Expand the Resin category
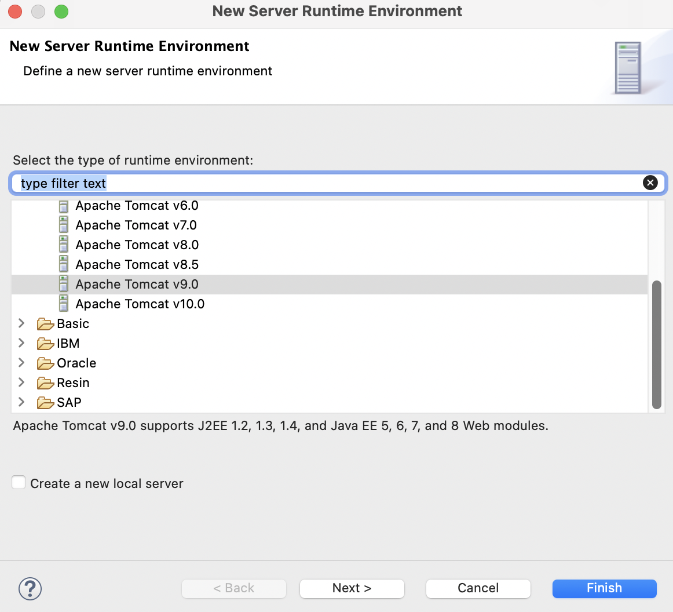Viewport: 673px width, 612px height. 21,382
